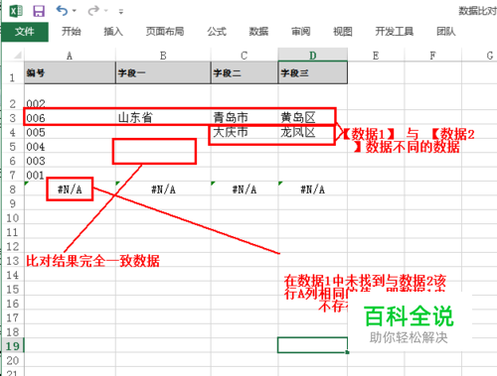
Task: Select row 19 header
Action: [x=12, y=346]
